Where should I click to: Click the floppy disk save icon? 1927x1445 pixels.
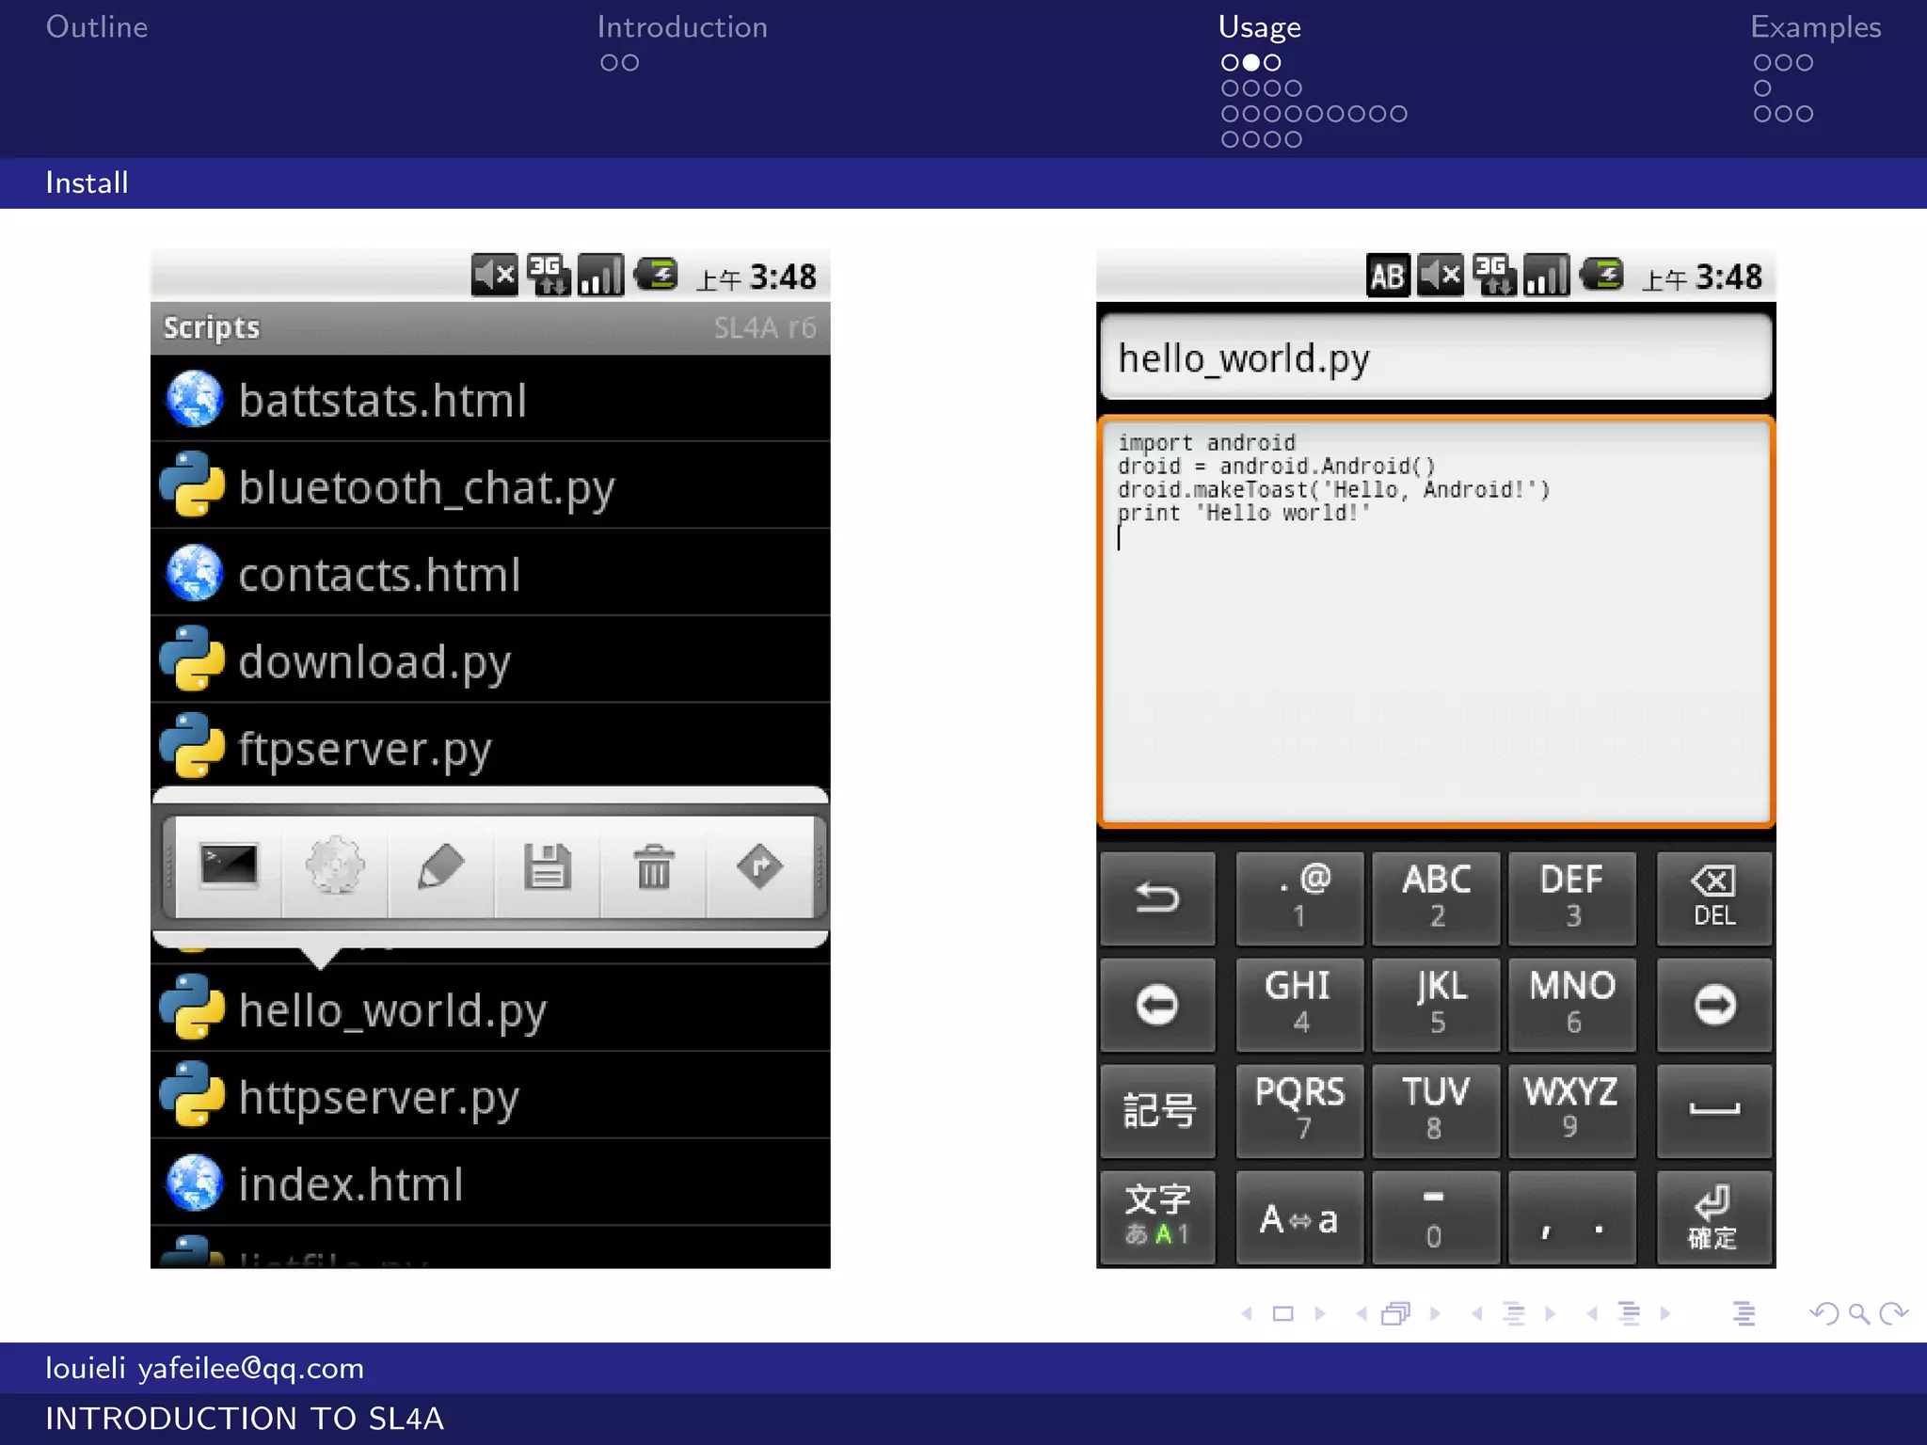[547, 865]
